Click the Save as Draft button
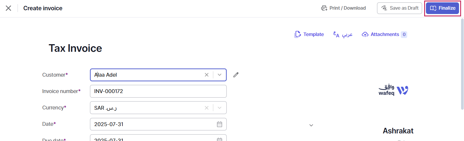 click(400, 8)
